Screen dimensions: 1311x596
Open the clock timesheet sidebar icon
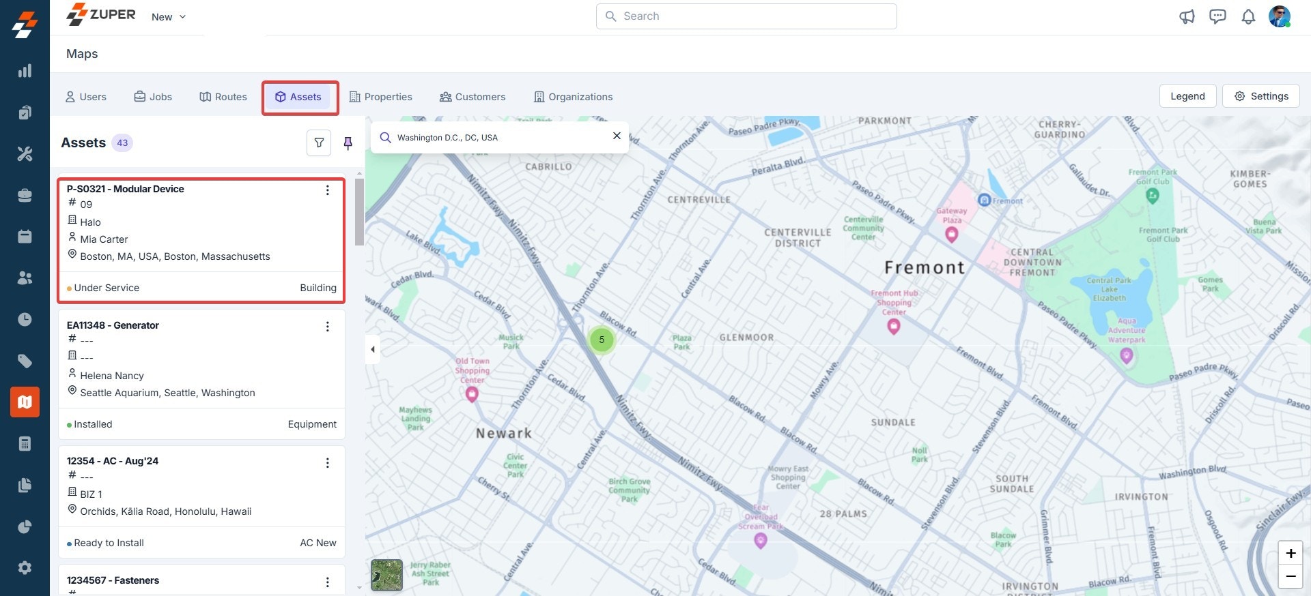(25, 319)
